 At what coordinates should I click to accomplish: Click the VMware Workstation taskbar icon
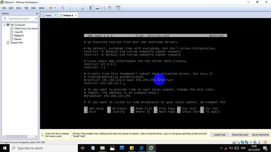point(151,148)
